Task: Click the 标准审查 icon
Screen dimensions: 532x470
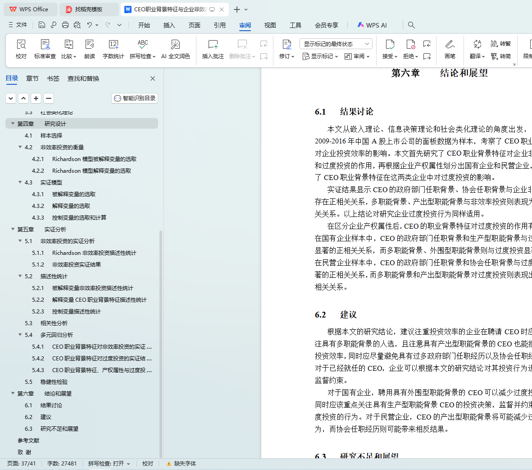Action: [45, 45]
